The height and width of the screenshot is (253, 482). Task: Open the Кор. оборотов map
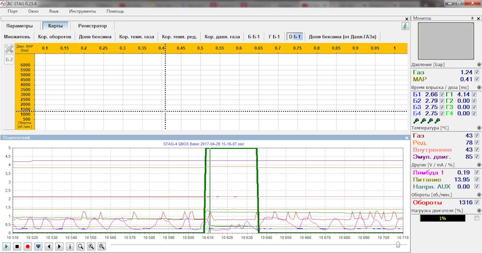54,37
